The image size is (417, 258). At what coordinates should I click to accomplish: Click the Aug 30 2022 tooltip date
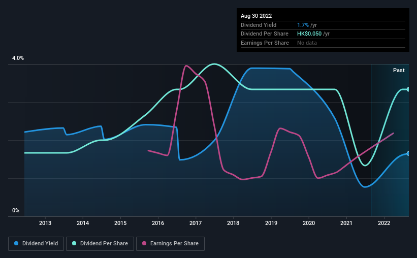click(x=256, y=16)
